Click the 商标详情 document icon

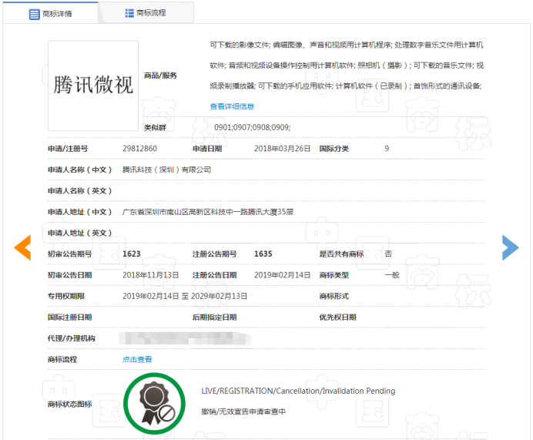[34, 15]
